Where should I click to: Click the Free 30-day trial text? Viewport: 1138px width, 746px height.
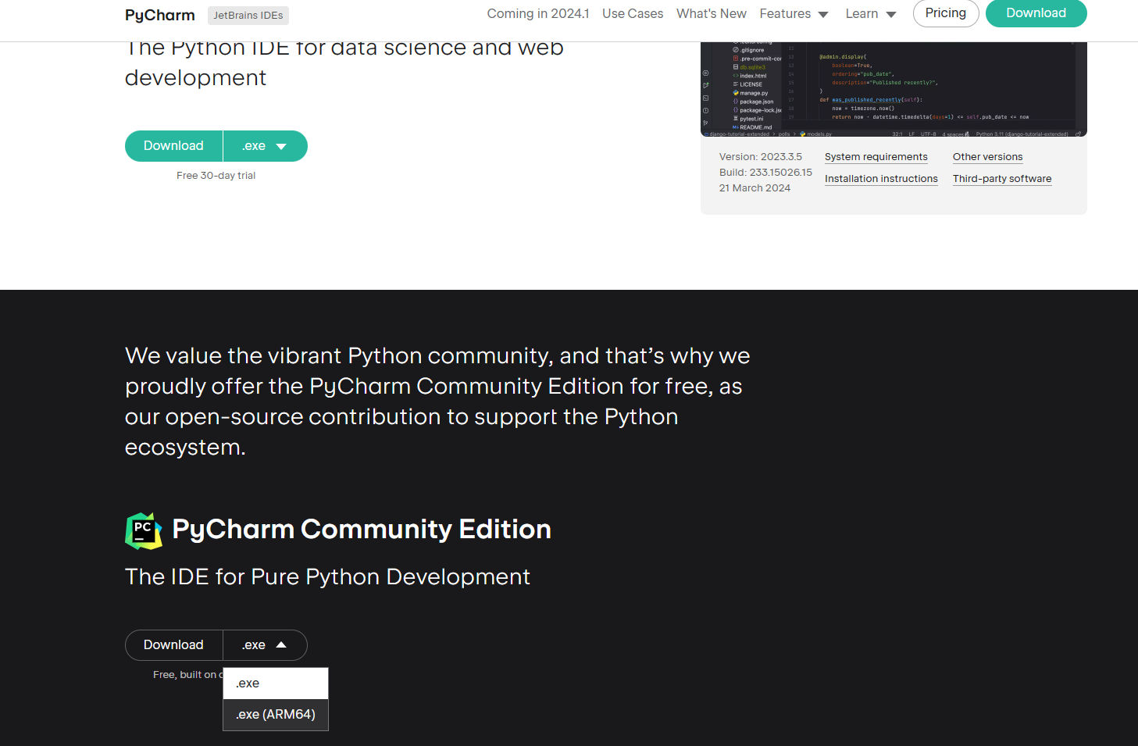coord(216,176)
